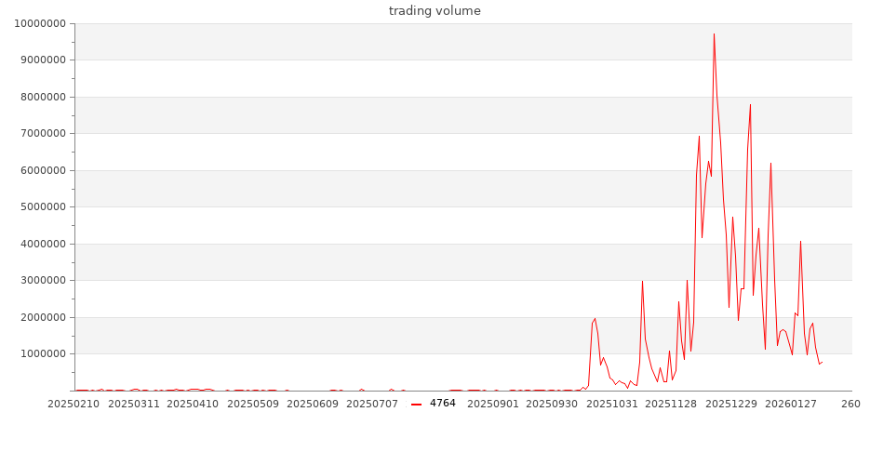Click the 20250509 date on the x-axis

tap(253, 405)
